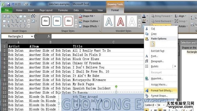Select column B header

click(x=50, y=42)
